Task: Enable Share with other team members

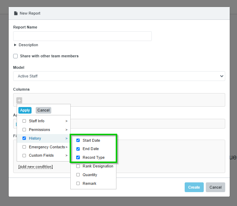Action: click(x=15, y=56)
